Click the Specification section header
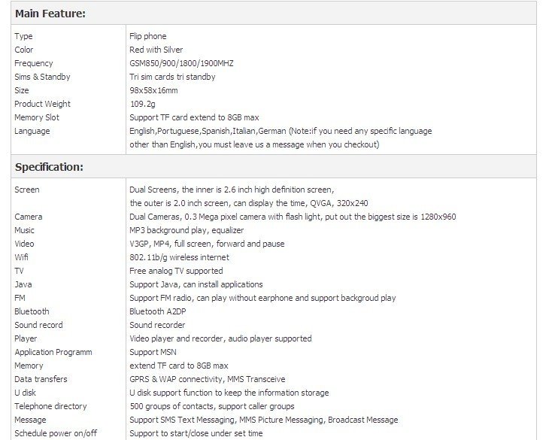Viewport: 543px width, 440px height. (x=49, y=167)
